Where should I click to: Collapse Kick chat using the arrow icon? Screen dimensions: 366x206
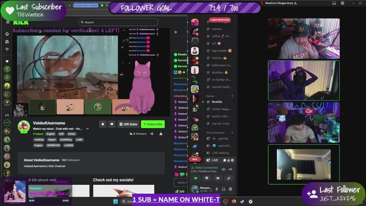[x=176, y=32]
